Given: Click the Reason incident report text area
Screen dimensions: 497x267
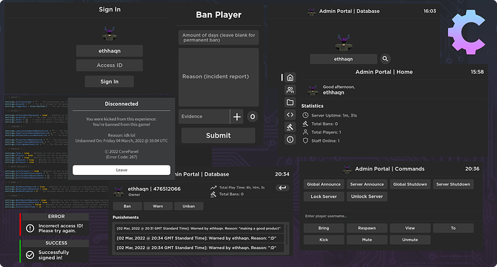Looking at the screenshot, I should click(x=218, y=77).
